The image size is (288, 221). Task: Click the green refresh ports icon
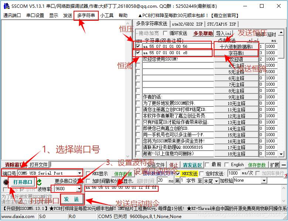[39, 182]
